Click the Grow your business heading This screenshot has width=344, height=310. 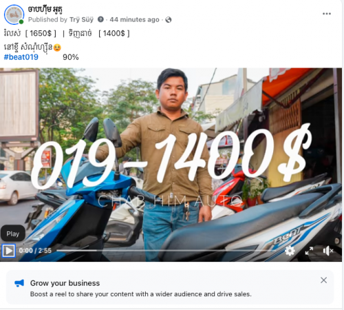[65, 283]
